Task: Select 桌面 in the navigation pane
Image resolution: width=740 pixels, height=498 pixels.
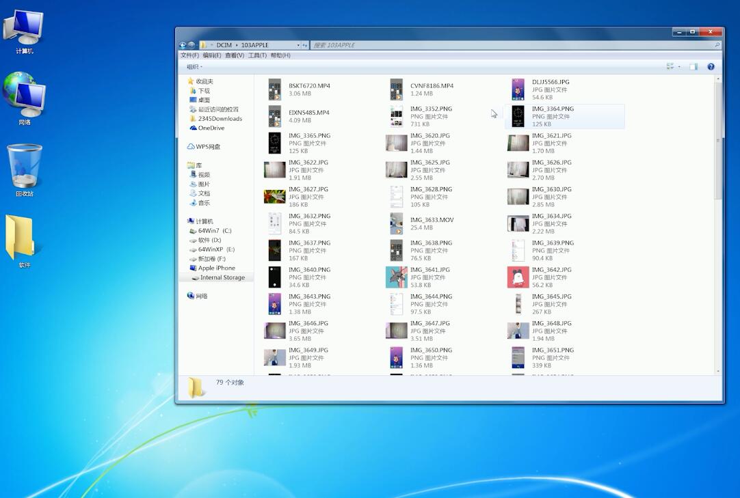Action: coord(200,100)
